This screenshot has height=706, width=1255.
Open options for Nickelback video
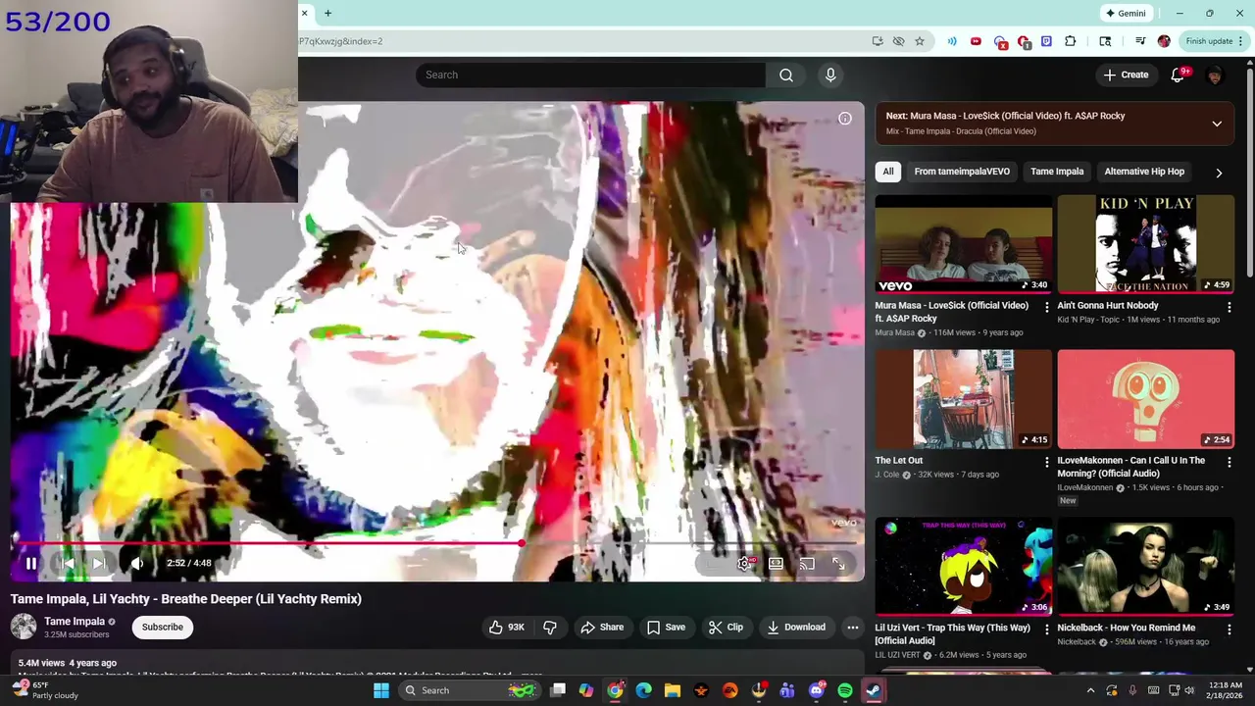click(x=1229, y=630)
